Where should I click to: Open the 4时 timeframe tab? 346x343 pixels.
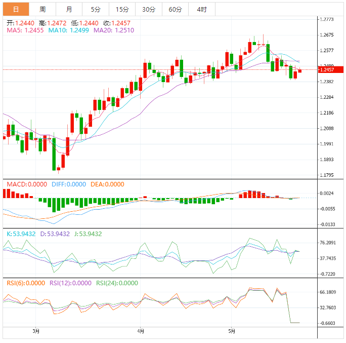(x=202, y=9)
